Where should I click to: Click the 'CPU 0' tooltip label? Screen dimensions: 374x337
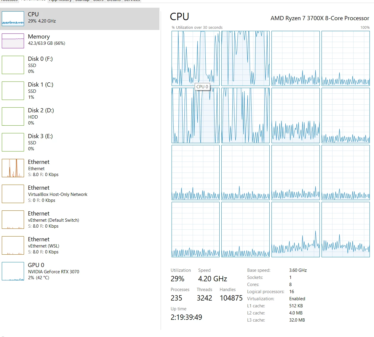202,87
